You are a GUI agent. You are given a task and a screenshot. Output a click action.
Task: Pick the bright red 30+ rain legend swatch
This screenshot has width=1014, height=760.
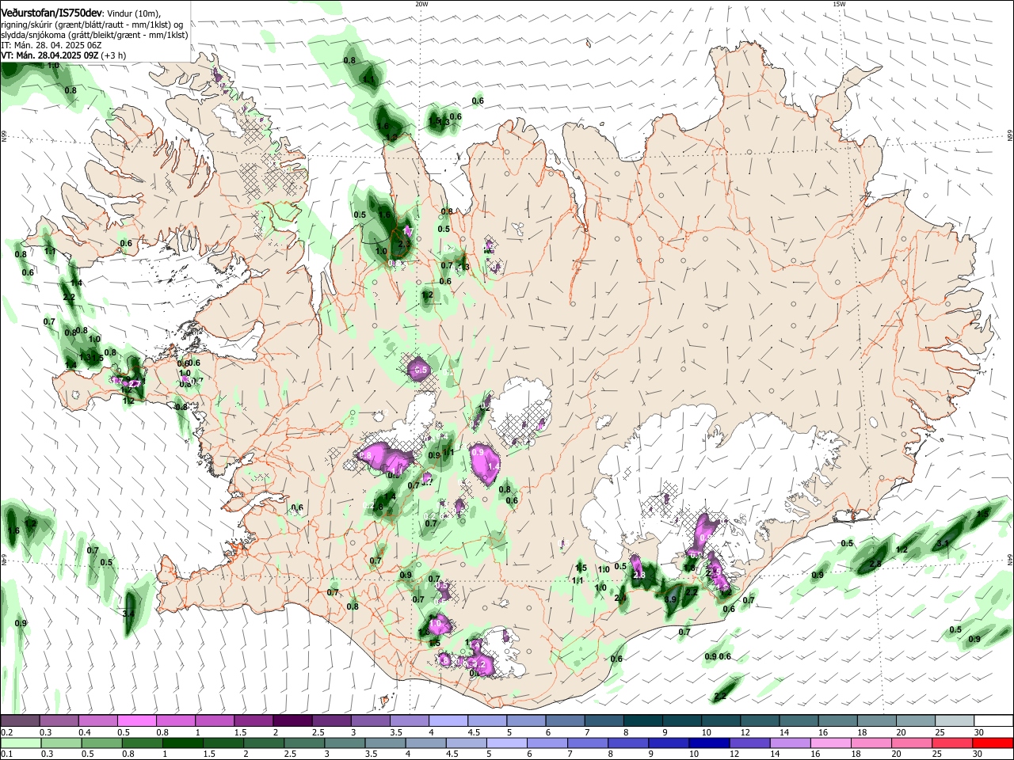click(993, 743)
